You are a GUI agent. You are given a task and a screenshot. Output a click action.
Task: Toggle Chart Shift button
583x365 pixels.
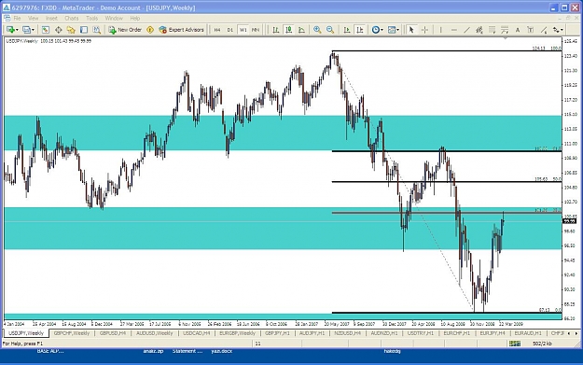coord(359,30)
